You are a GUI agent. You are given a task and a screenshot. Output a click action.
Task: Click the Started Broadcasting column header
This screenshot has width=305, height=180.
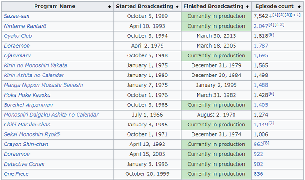click(x=148, y=7)
